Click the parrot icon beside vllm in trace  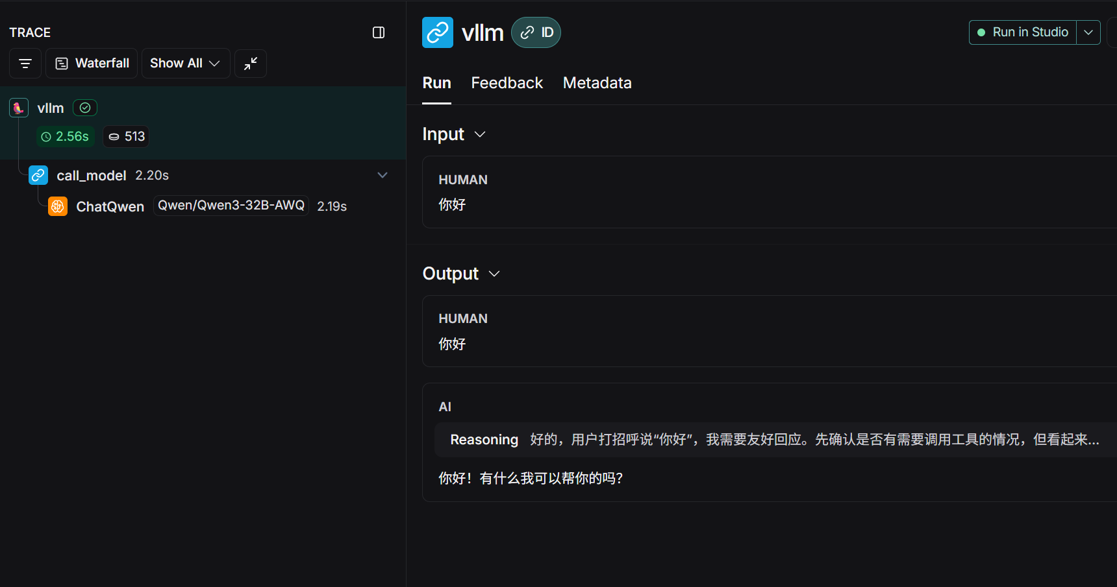tap(18, 107)
